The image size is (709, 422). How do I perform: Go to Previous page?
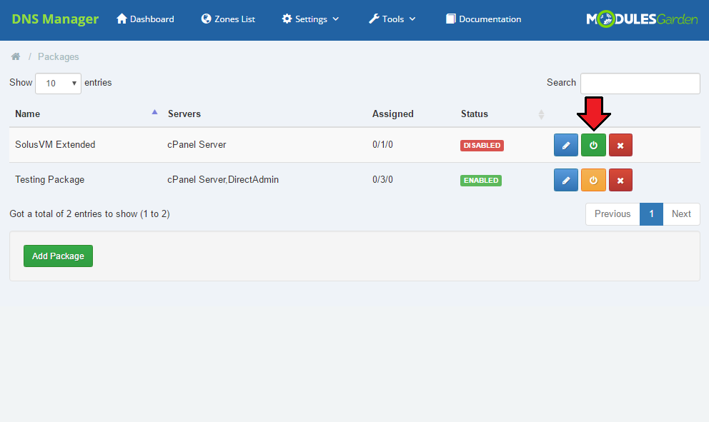[x=613, y=214]
